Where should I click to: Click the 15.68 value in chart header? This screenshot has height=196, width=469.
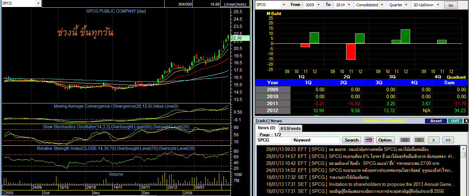(215, 4)
